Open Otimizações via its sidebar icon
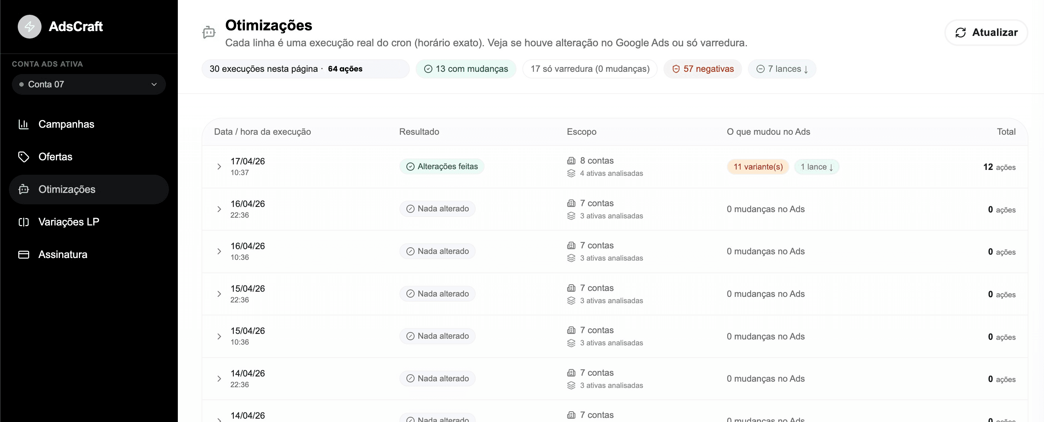Image resolution: width=1044 pixels, height=422 pixels. [x=24, y=189]
